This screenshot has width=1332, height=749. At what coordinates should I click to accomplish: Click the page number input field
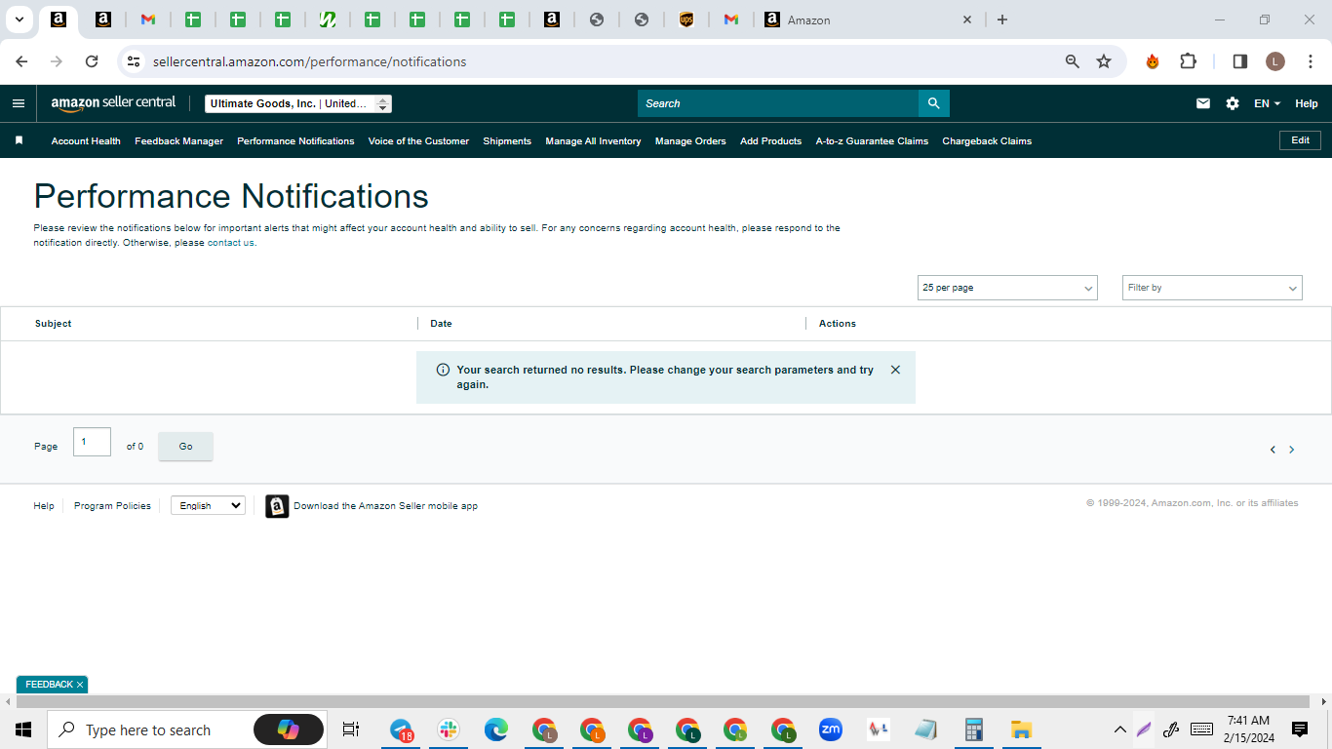[x=92, y=442]
